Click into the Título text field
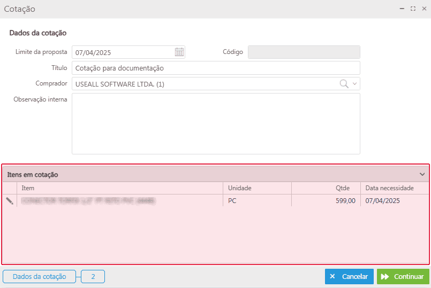Screen dimensions: 431x288 tap(216, 68)
